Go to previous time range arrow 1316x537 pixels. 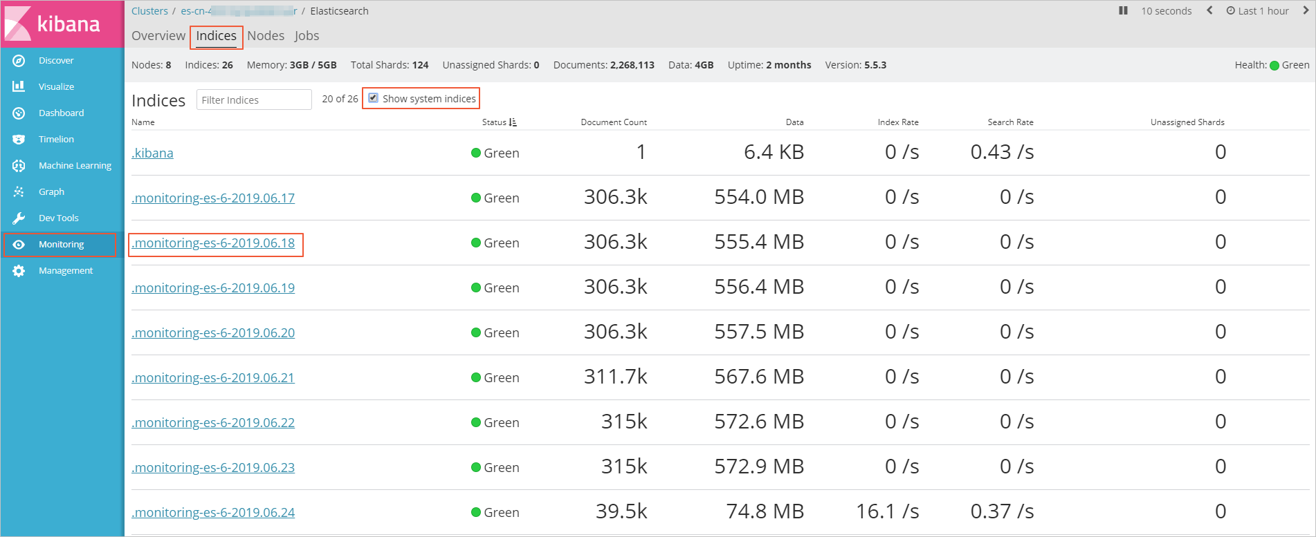pos(1209,10)
